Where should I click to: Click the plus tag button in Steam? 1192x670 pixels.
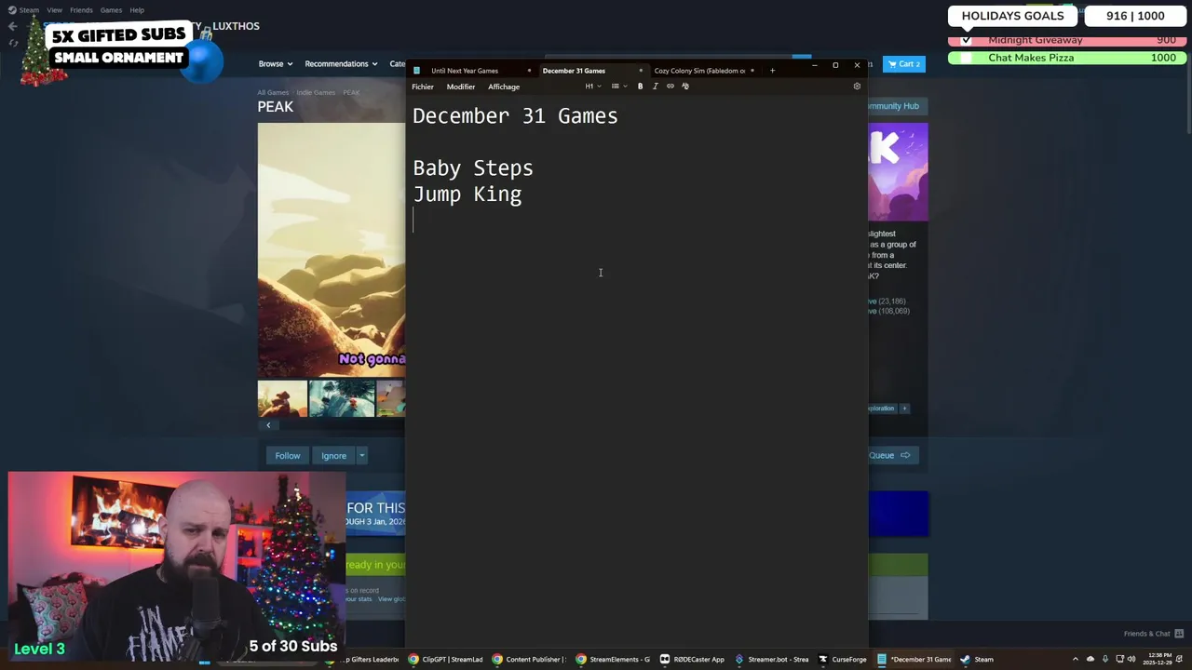pos(904,409)
